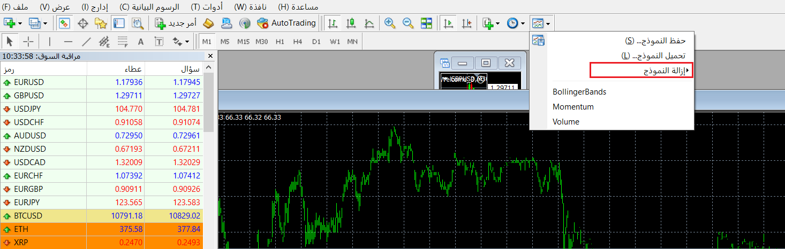785x249 pixels.
Task: Toggle chart auto scroll icon
Action: [x=449, y=23]
